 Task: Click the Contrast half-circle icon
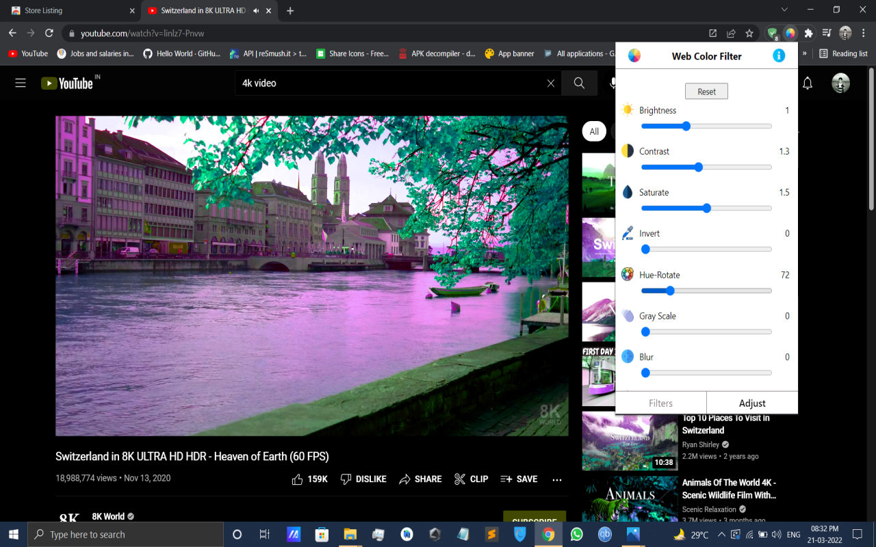coord(627,150)
